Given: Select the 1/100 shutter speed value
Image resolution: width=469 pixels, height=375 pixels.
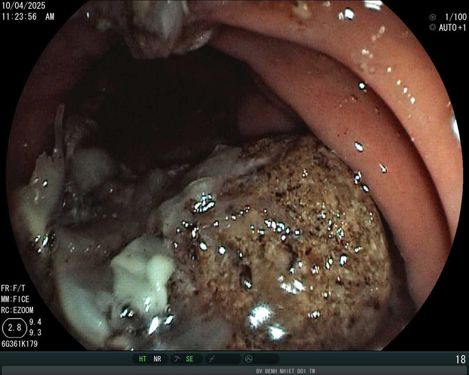Looking at the screenshot, I should pos(452,17).
